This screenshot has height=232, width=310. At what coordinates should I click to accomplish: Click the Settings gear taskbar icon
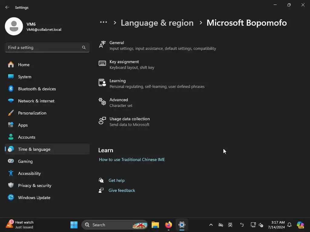click(x=182, y=225)
